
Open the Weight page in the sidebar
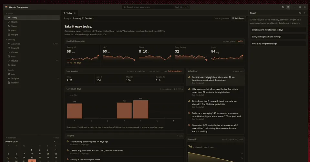32,35
